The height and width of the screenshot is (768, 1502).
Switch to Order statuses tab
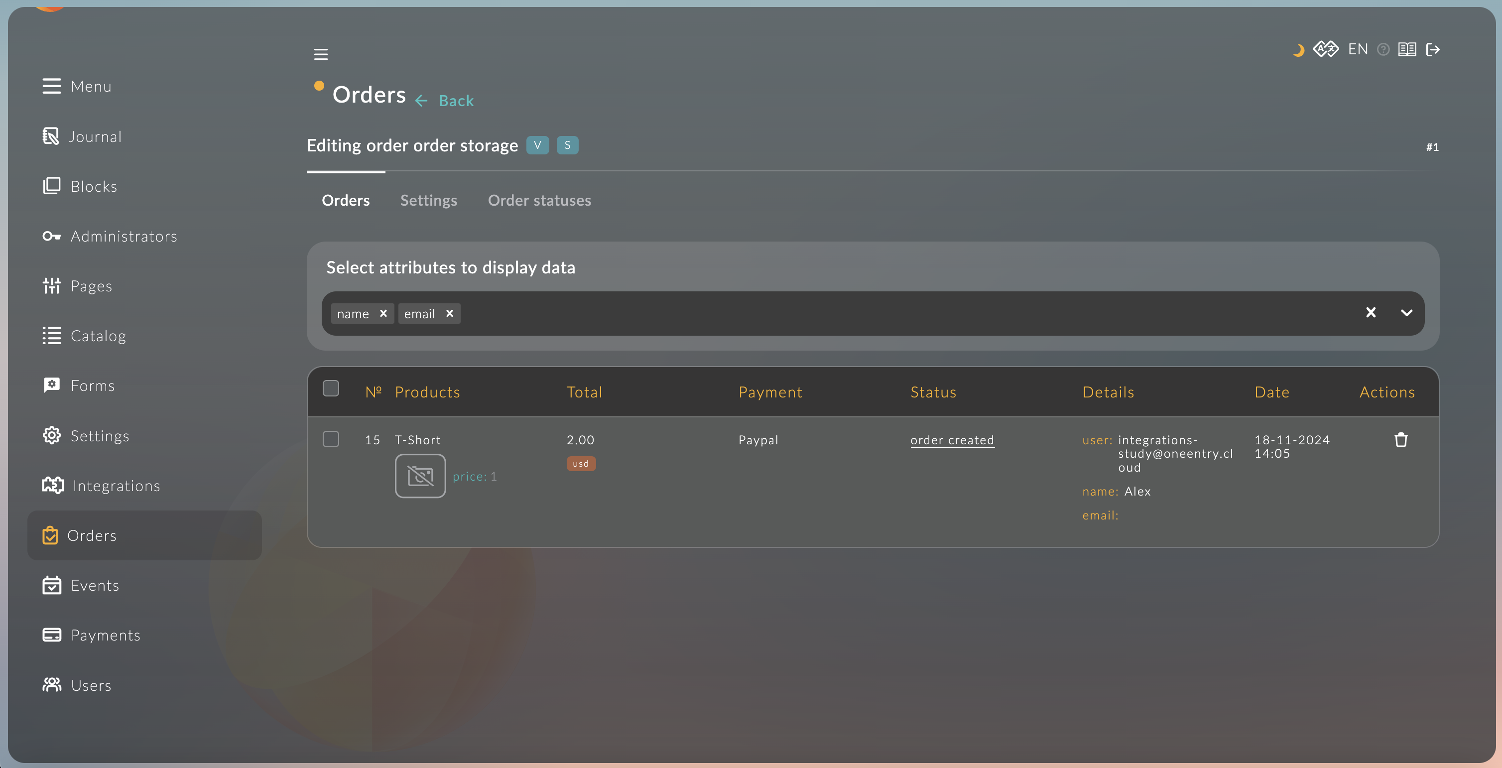(539, 201)
